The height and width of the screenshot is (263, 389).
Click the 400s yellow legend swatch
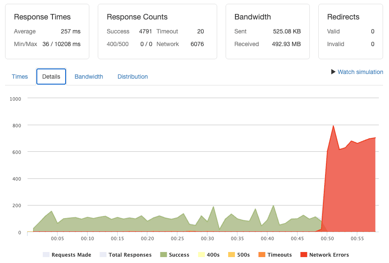point(201,255)
